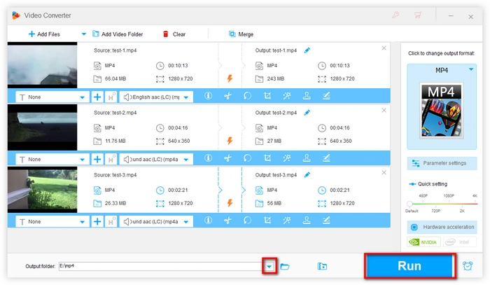The image size is (490, 285).
Task: Edit subtitle for test-1.mp4 row
Action: pos(326,96)
